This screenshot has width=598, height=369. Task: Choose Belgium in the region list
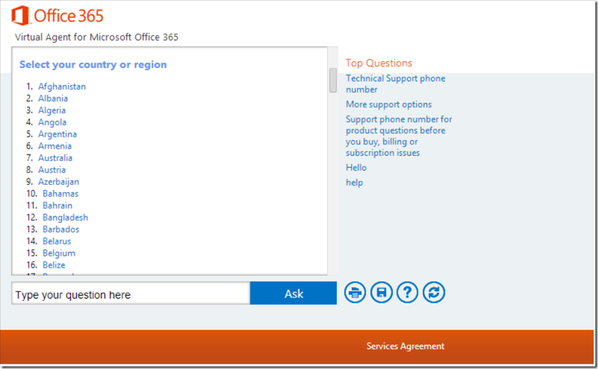click(x=59, y=253)
